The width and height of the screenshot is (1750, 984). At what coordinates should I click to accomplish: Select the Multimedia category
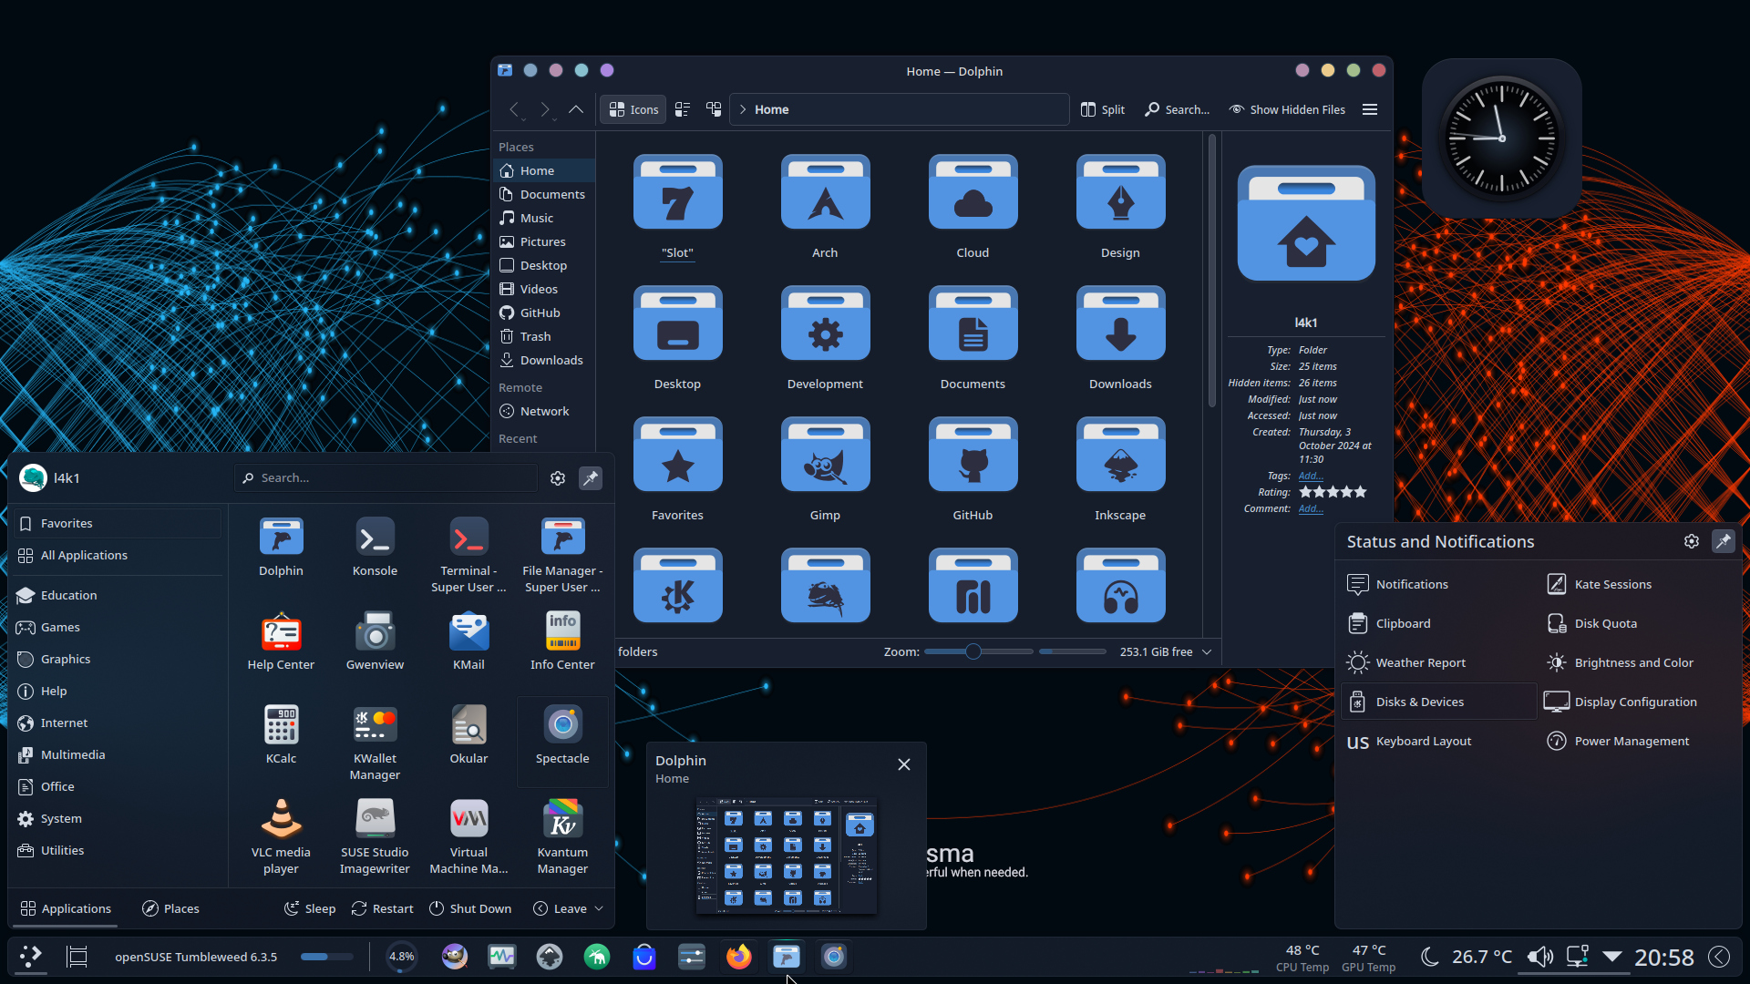[x=118, y=754]
